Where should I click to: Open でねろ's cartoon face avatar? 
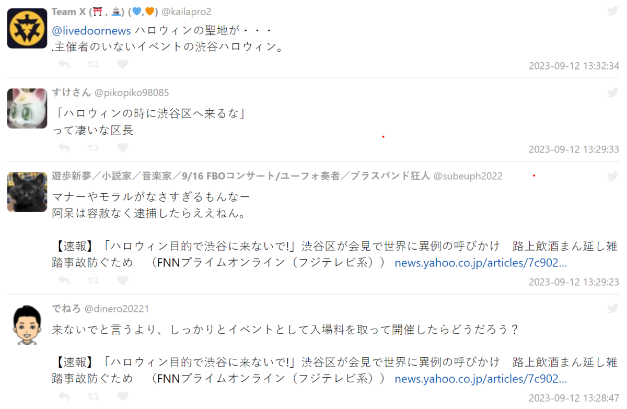pyautogui.click(x=27, y=324)
